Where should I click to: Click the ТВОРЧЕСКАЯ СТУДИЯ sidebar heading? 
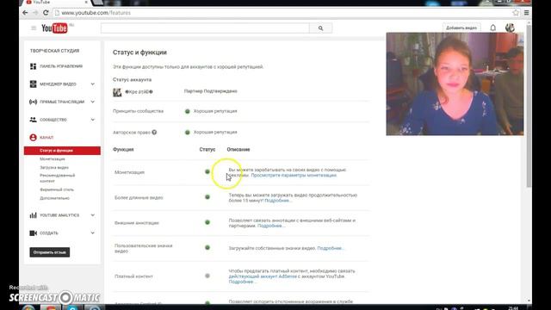pos(54,51)
